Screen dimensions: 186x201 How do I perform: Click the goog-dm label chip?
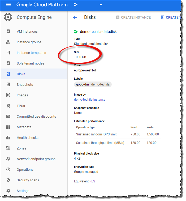(93, 84)
